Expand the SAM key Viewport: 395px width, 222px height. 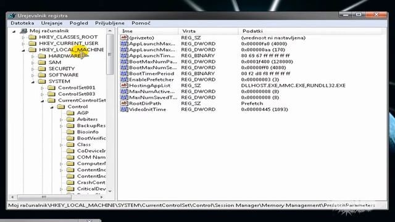(33, 62)
